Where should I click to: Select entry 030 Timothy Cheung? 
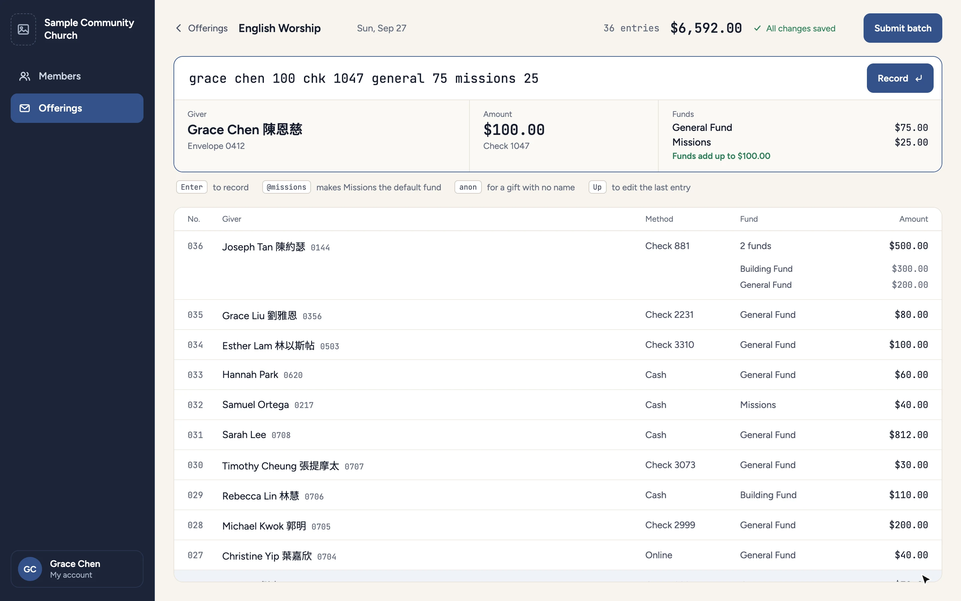point(558,465)
